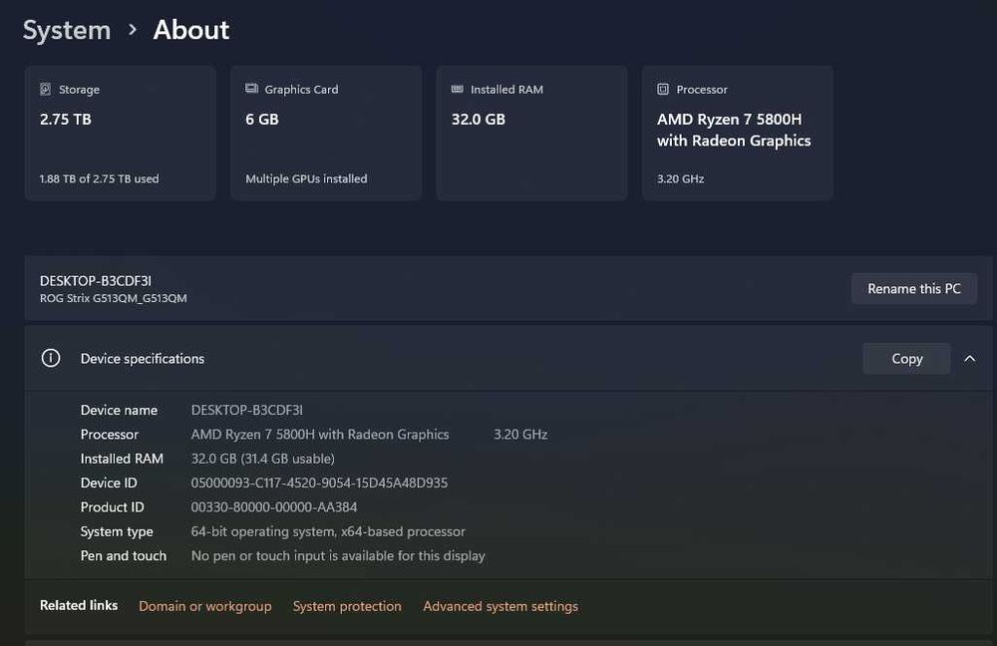Open Advanced system settings link

click(x=500, y=606)
